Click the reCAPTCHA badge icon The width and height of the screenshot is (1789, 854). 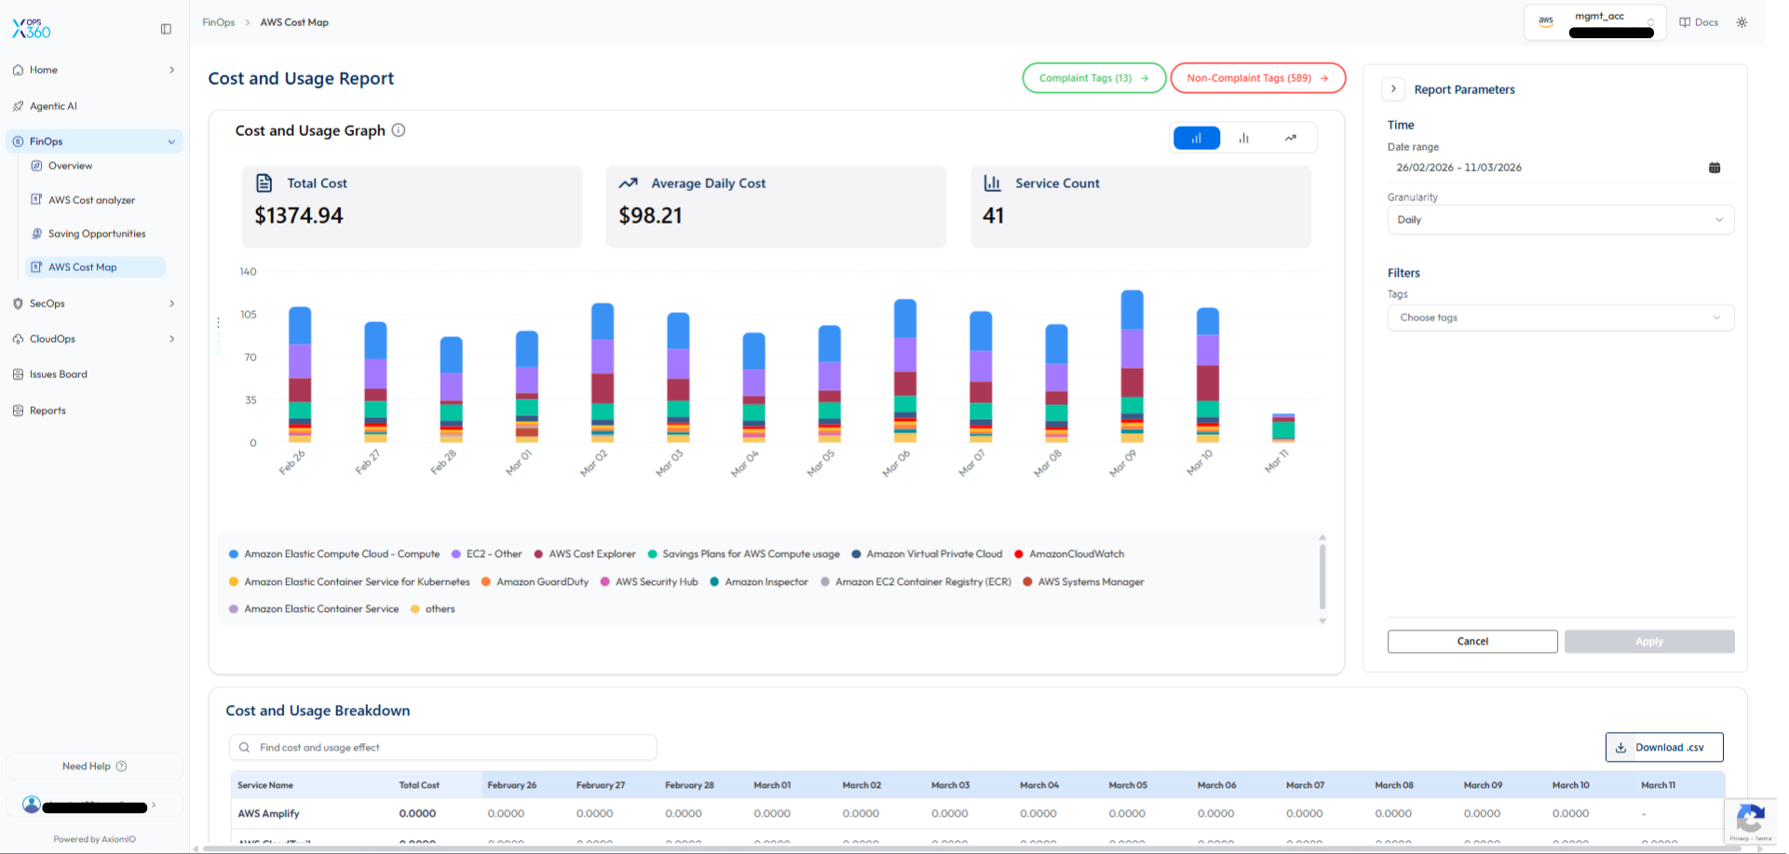(1750, 820)
